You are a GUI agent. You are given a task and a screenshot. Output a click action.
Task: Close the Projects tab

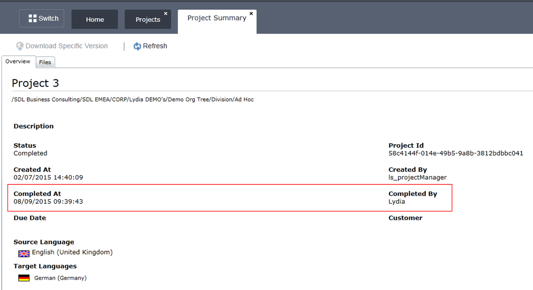(x=166, y=13)
